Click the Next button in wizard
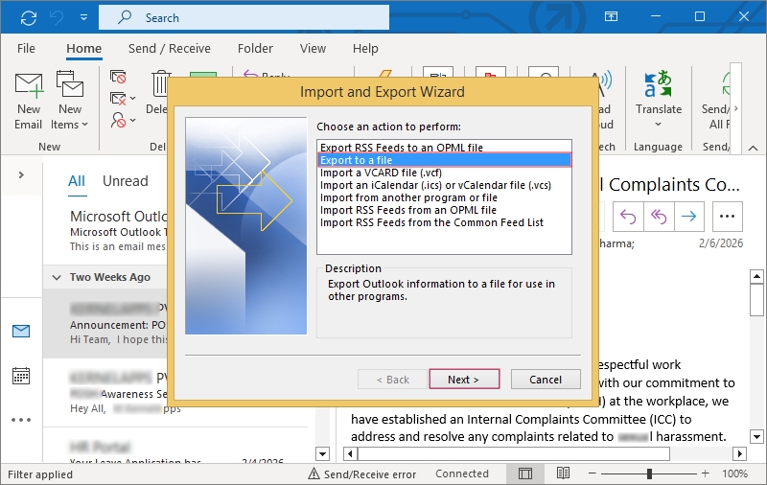This screenshot has width=767, height=485. (464, 380)
